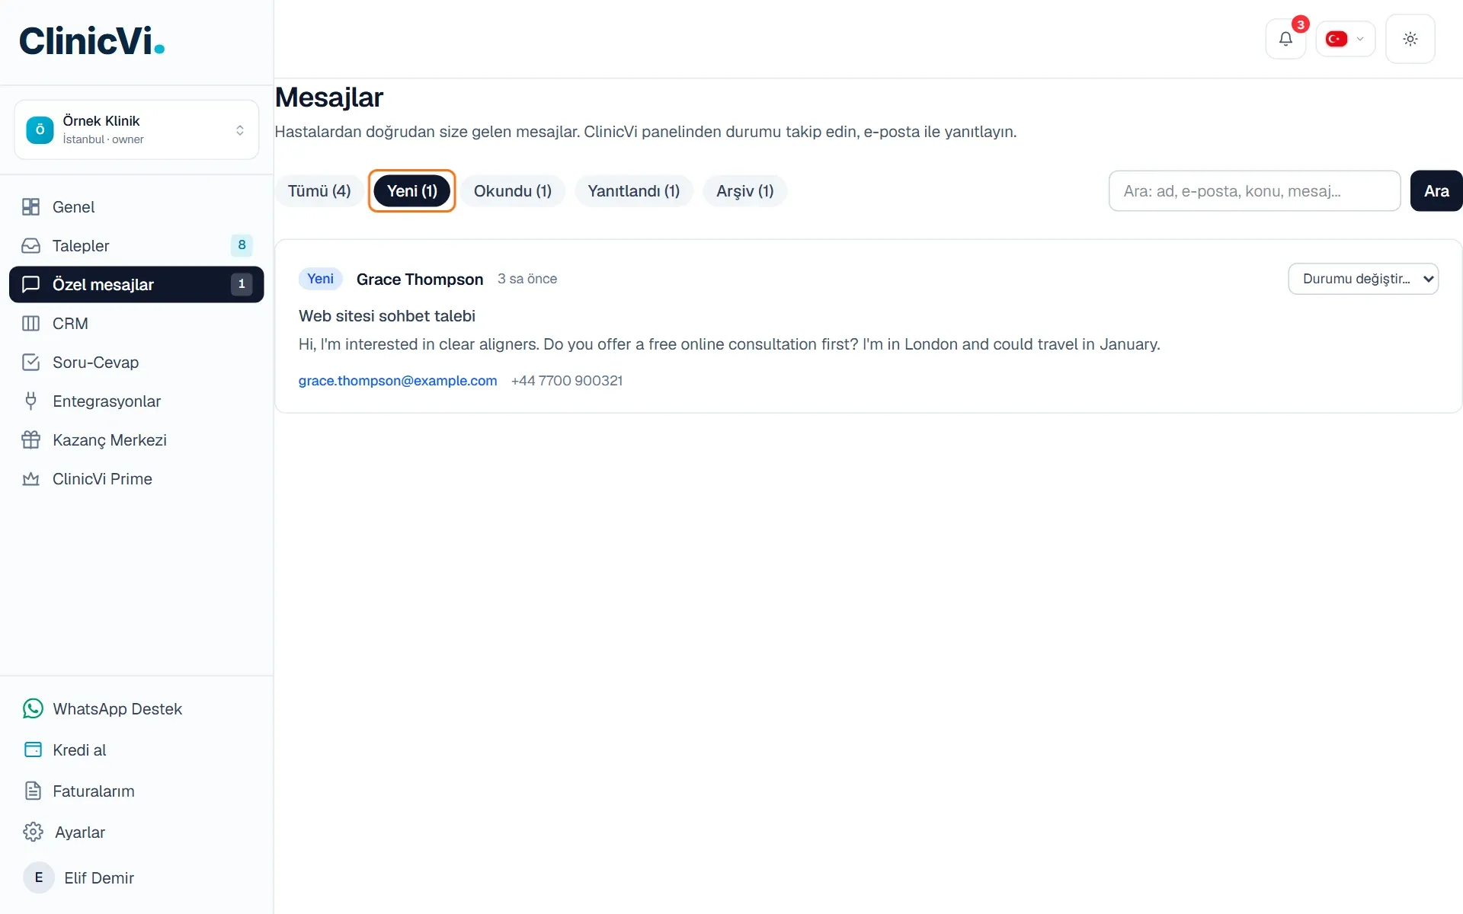The height and width of the screenshot is (914, 1463).
Task: Click the clear aligners message body text
Action: click(729, 344)
